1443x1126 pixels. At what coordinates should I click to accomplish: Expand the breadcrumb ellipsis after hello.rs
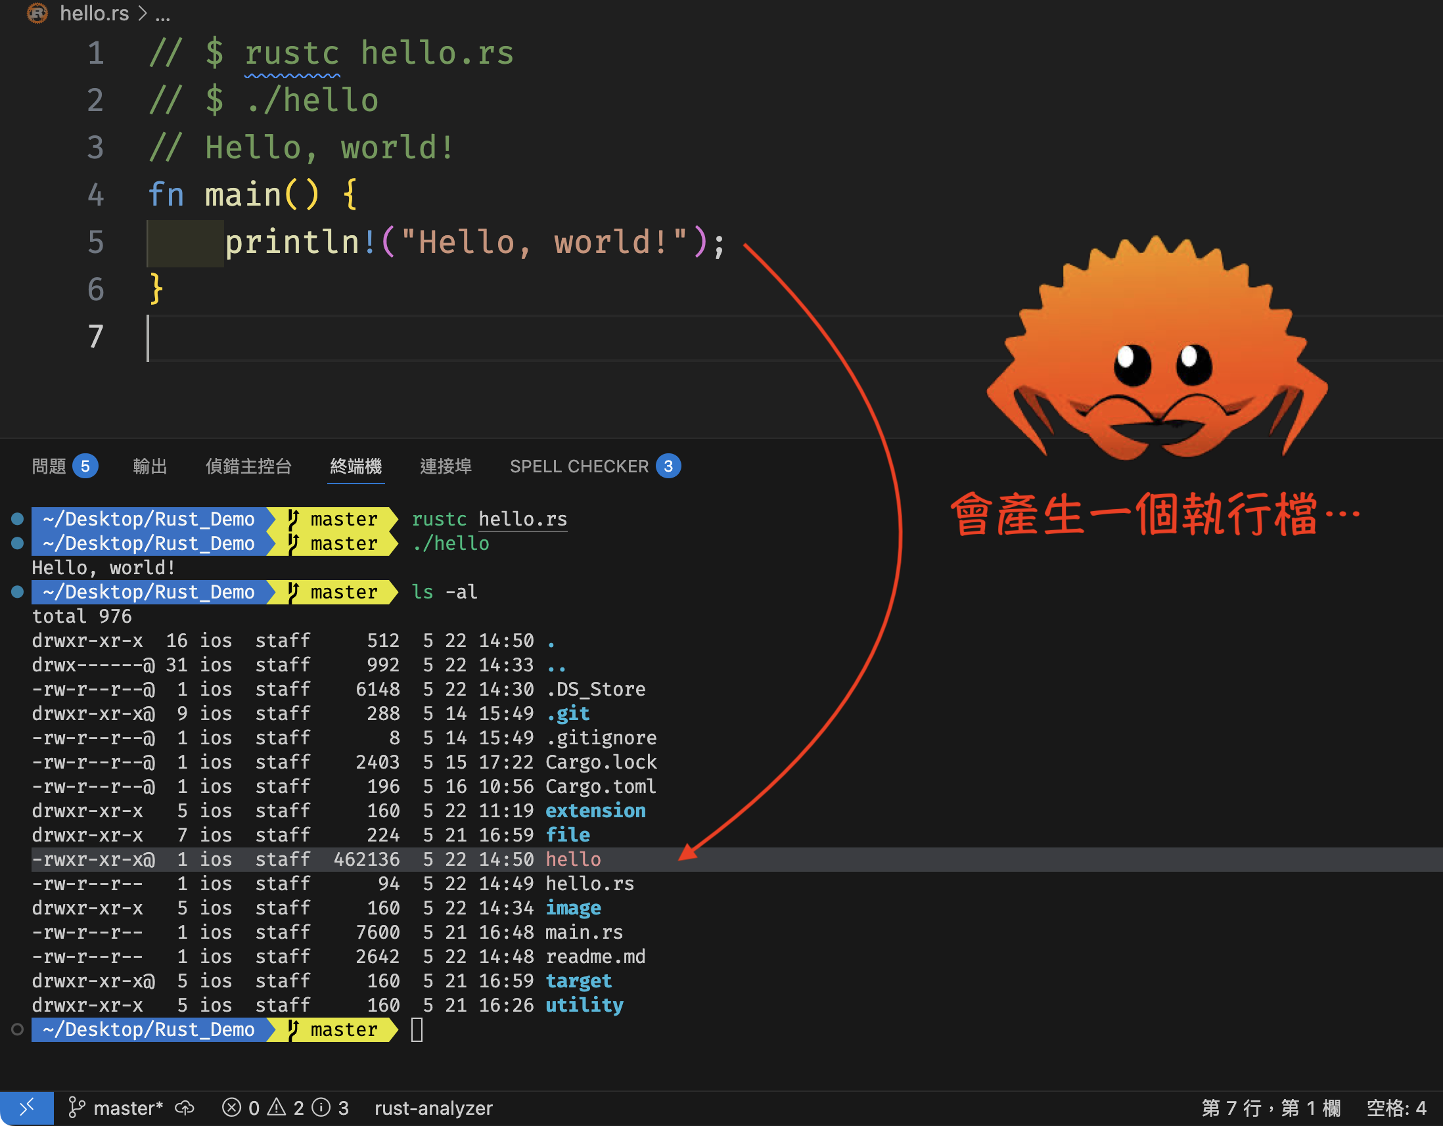[x=162, y=14]
